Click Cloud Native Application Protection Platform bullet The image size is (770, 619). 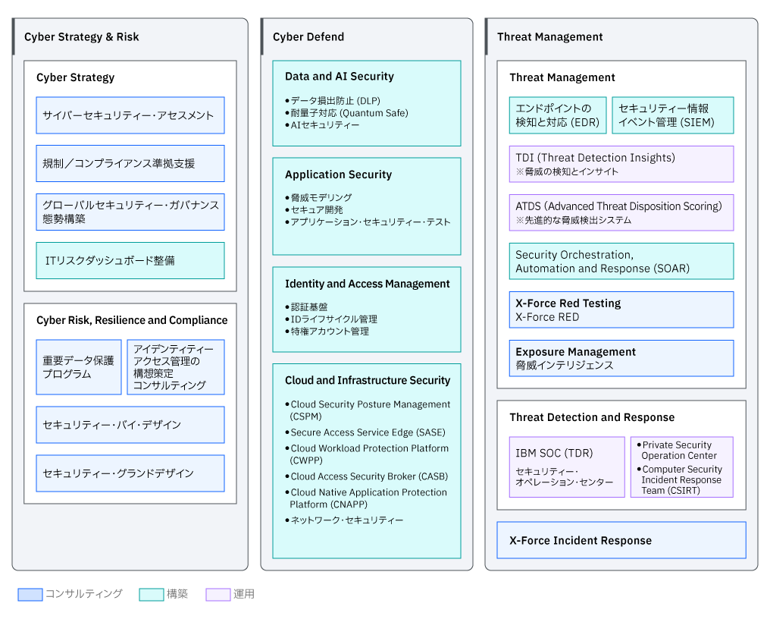pos(366,498)
